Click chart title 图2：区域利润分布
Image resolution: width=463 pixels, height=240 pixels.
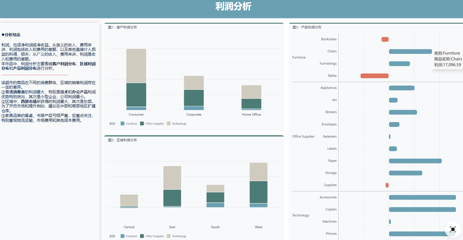point(122,140)
